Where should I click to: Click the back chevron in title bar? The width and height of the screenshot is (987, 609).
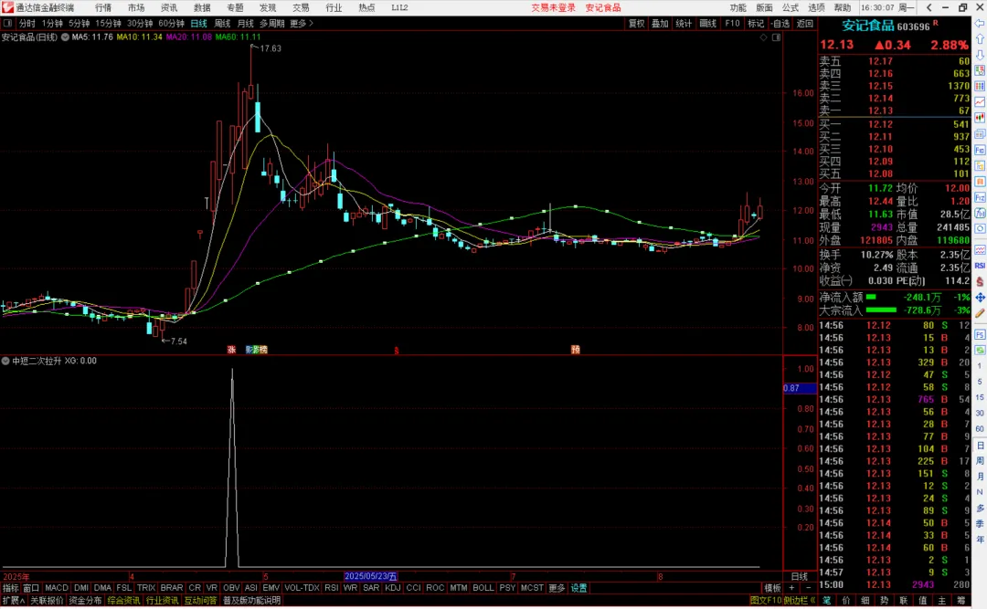(929, 7)
